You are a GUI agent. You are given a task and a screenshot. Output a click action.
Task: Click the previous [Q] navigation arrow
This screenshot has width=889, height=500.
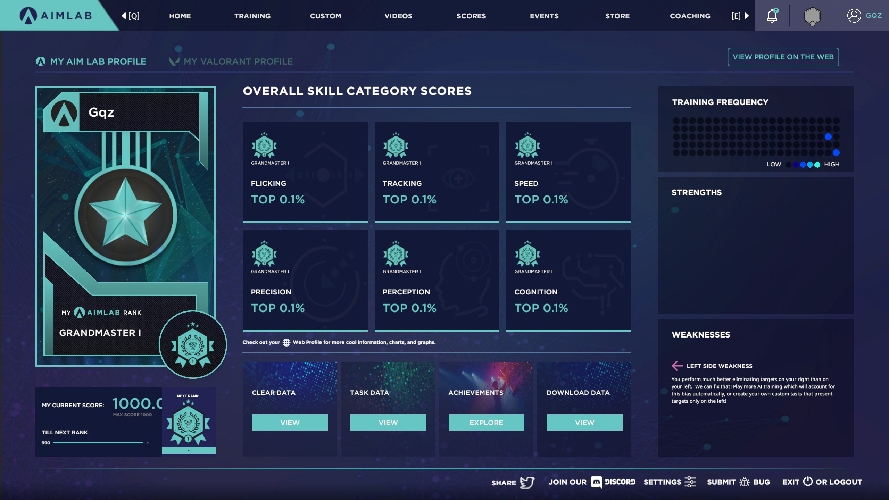[x=124, y=16]
